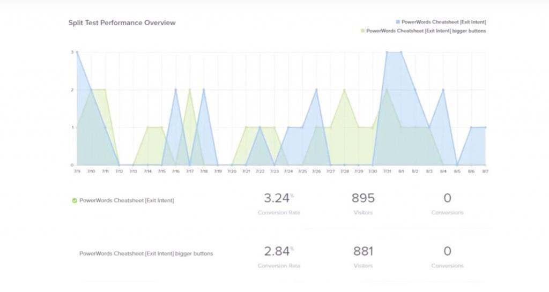Select the 881 visitors figure
549x292 pixels.
(x=363, y=251)
